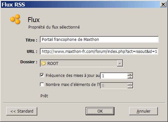Click the max elements number field
This screenshot has width=168, height=122.
click(x=114, y=85)
